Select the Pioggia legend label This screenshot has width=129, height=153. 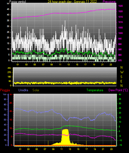click(x=5, y=90)
